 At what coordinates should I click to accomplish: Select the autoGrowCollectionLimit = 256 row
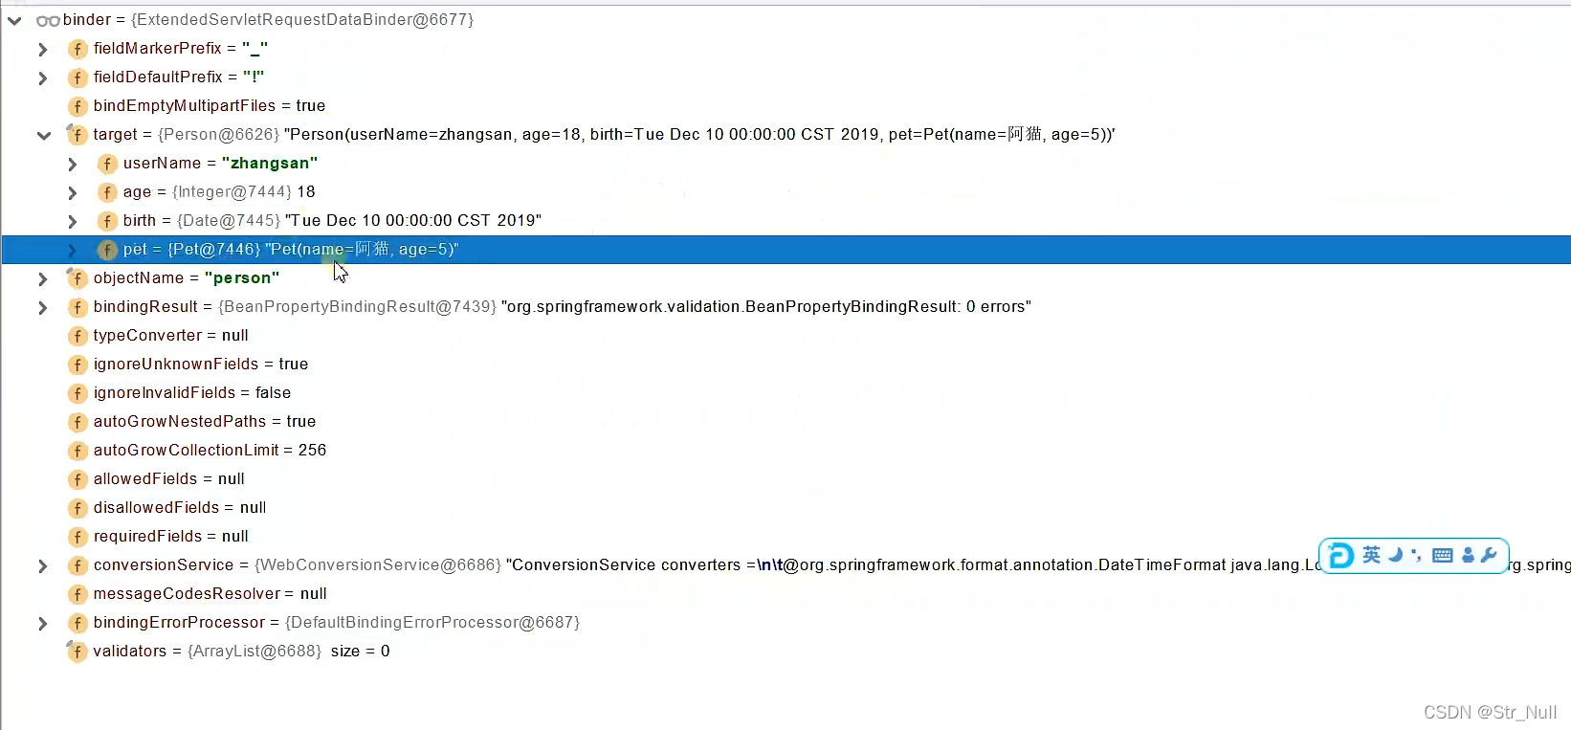tap(210, 451)
